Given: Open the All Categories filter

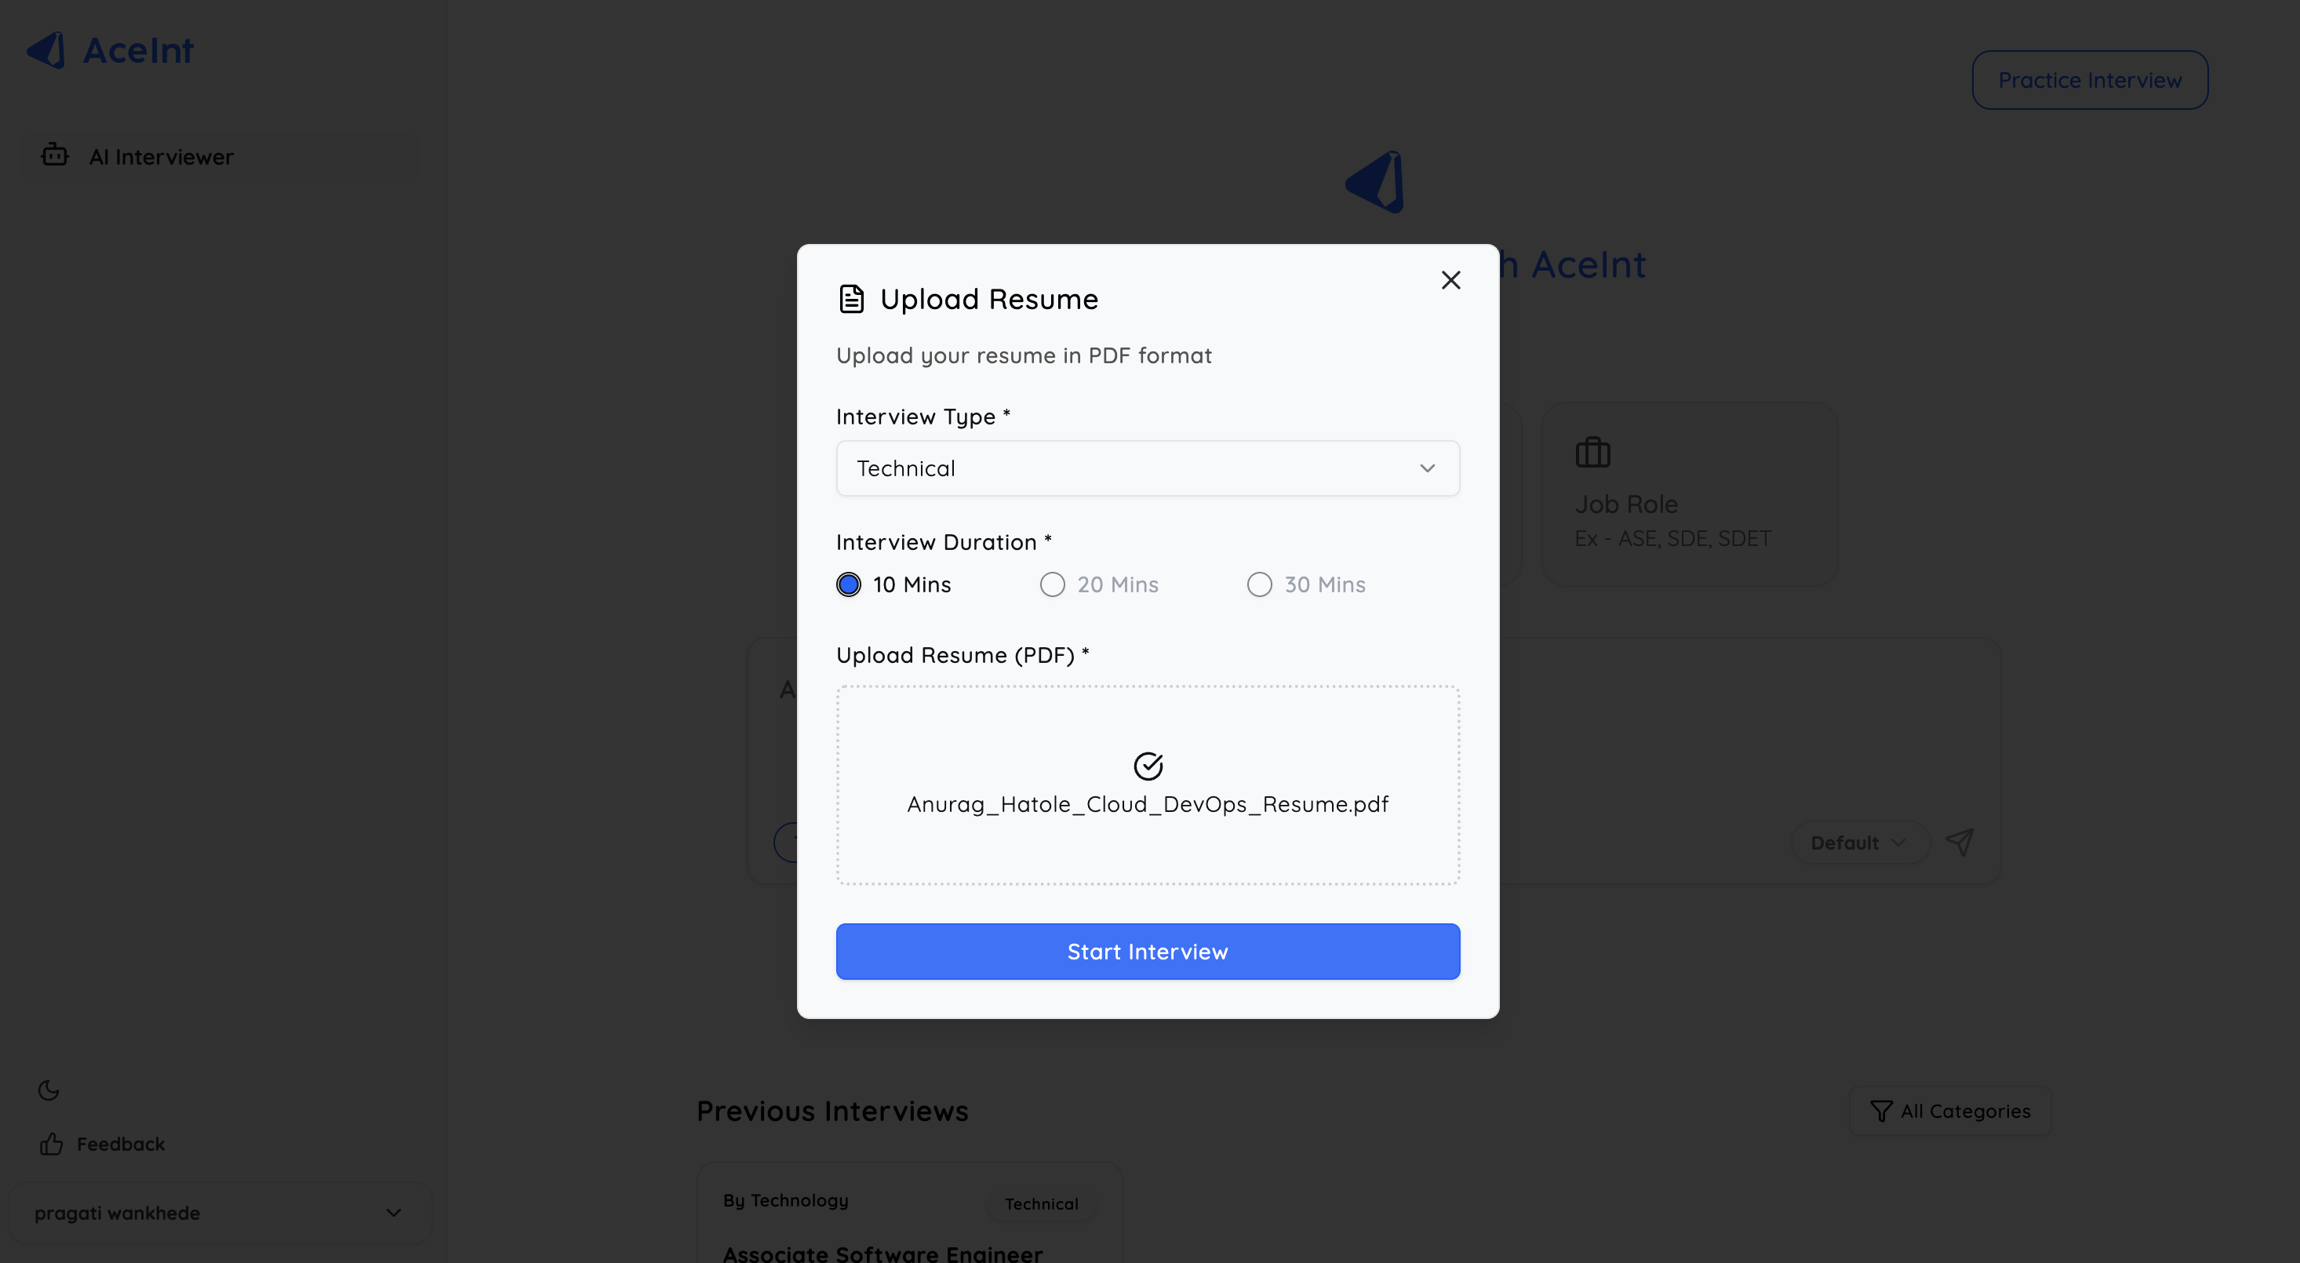Looking at the screenshot, I should pos(1950,1112).
